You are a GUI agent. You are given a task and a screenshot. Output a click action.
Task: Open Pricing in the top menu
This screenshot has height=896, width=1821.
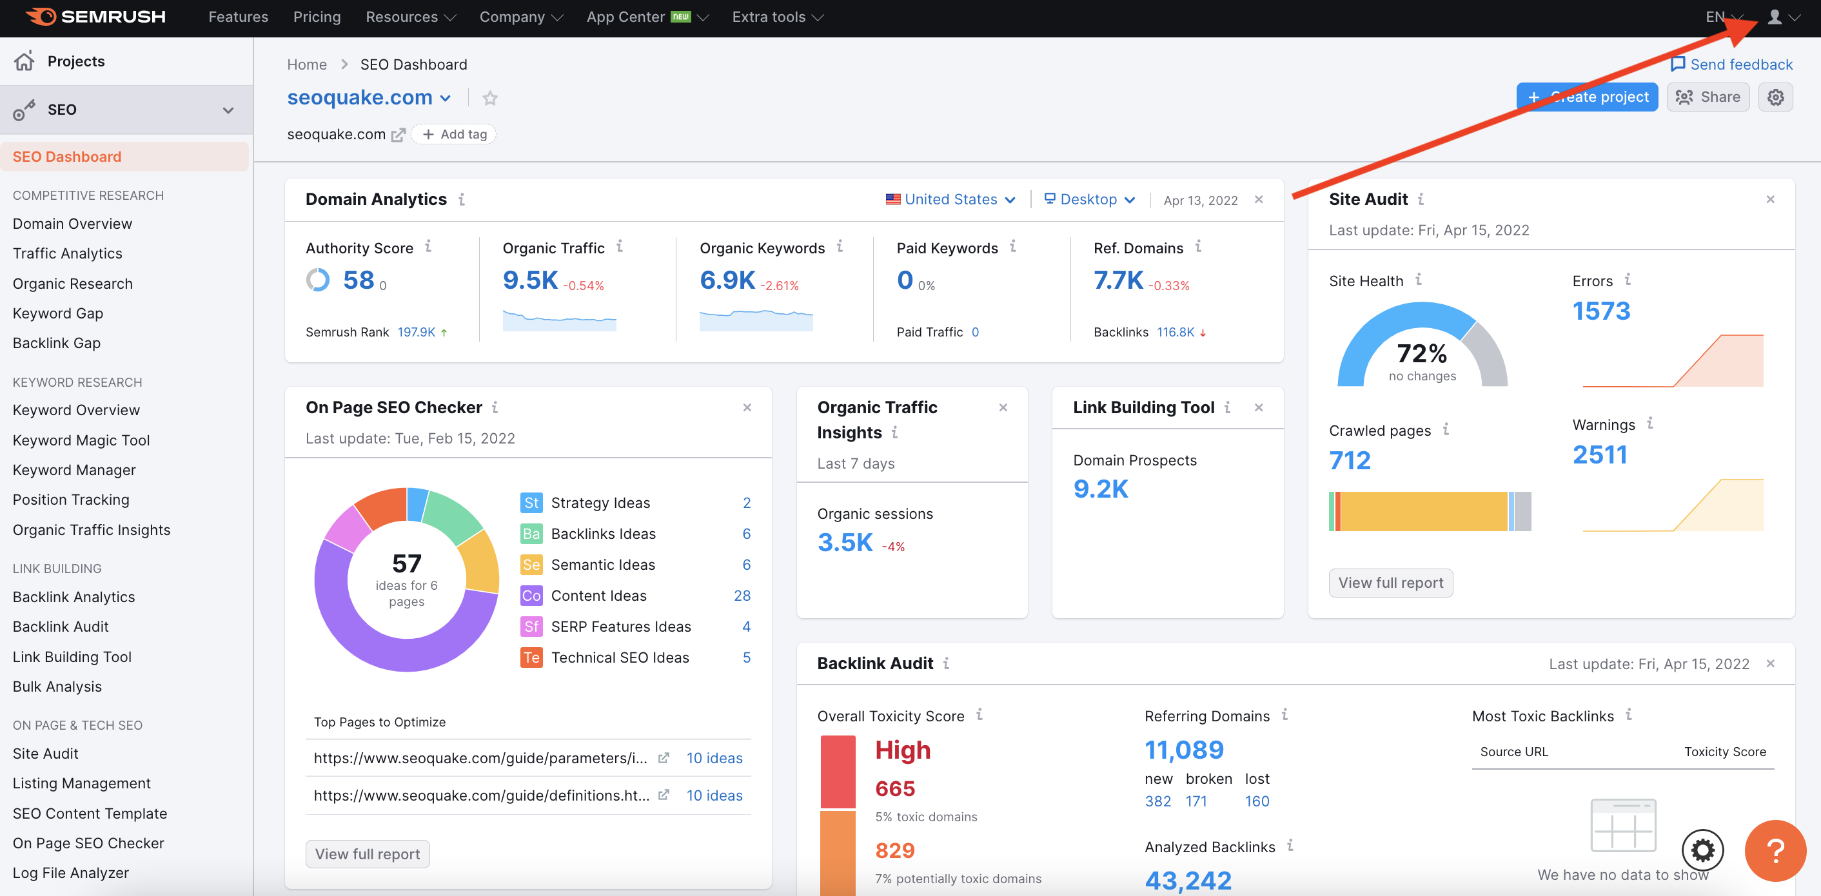pyautogui.click(x=317, y=17)
